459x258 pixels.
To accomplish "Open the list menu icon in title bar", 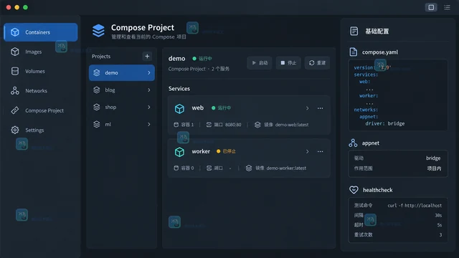I will (x=447, y=7).
